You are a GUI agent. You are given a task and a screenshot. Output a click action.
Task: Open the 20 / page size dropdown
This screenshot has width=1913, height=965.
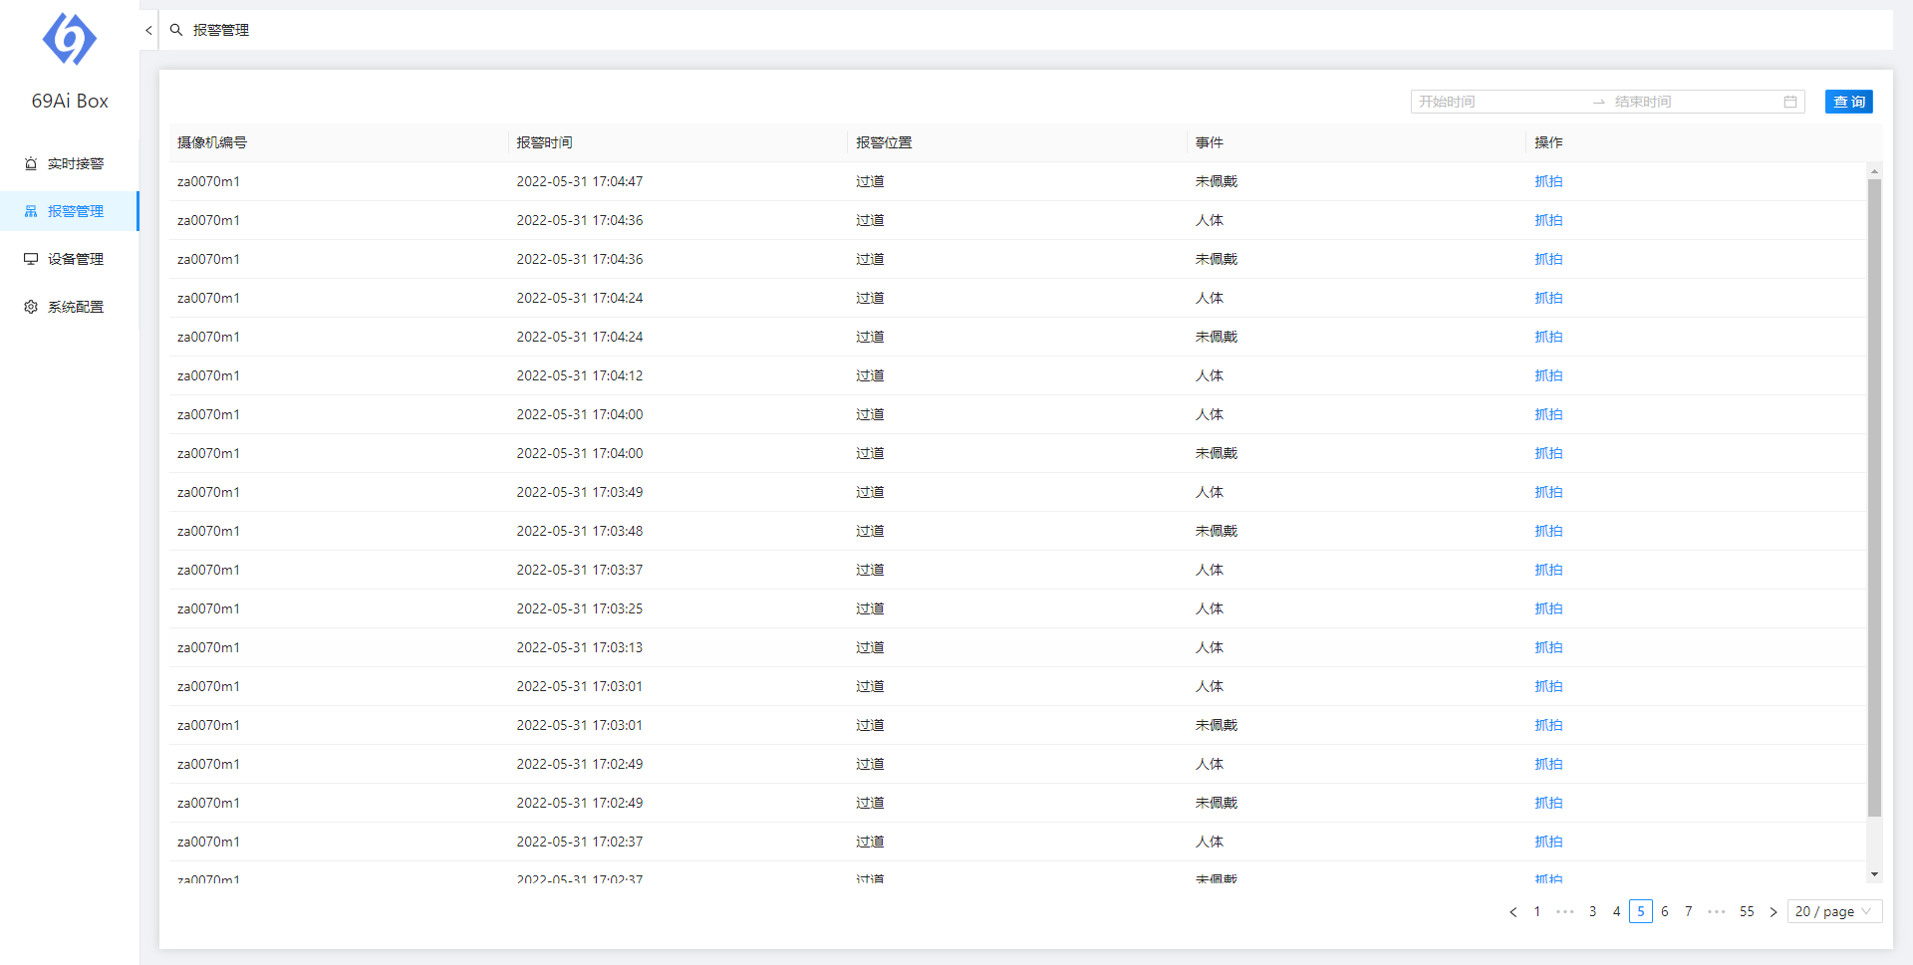1833,911
